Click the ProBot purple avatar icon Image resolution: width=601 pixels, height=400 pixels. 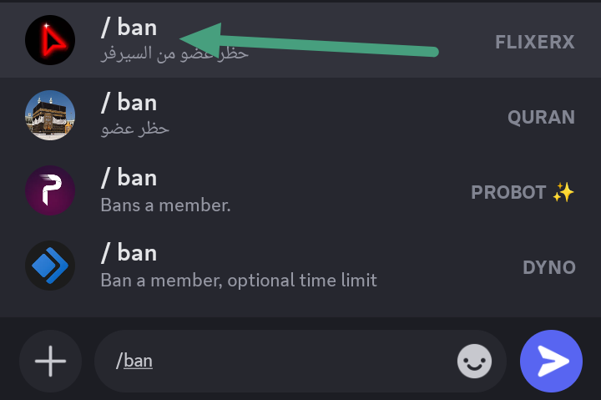click(50, 190)
